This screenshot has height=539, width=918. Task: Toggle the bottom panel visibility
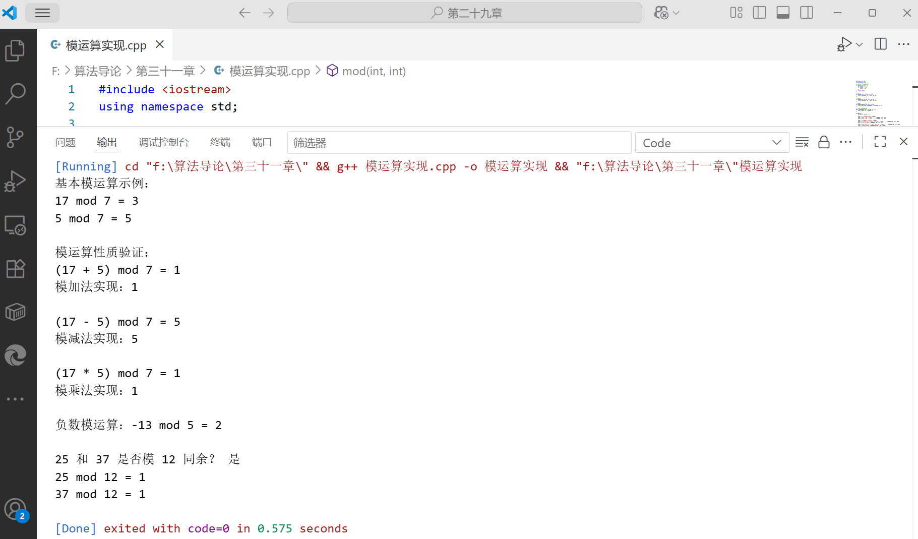783,13
